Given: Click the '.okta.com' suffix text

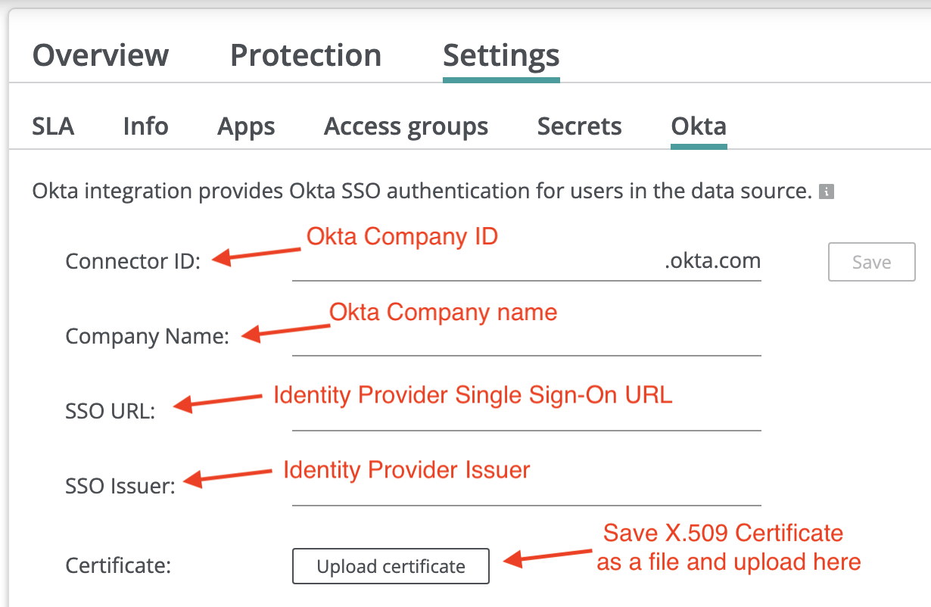Looking at the screenshot, I should pos(712,261).
